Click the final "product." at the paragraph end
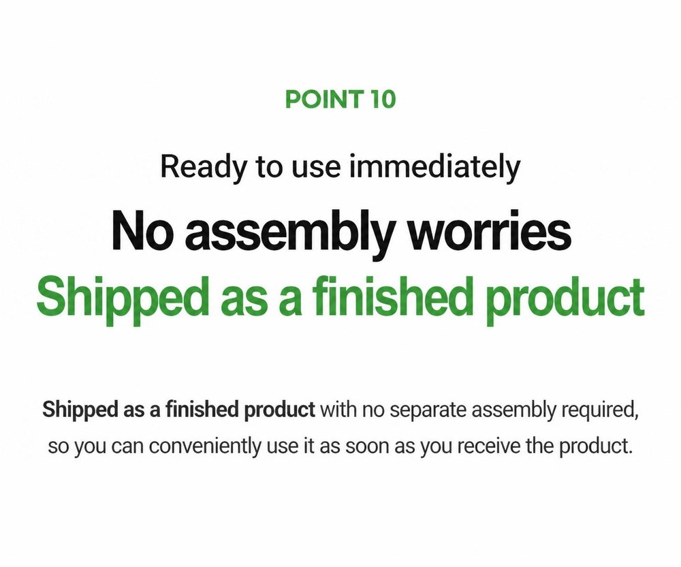 tap(595, 447)
